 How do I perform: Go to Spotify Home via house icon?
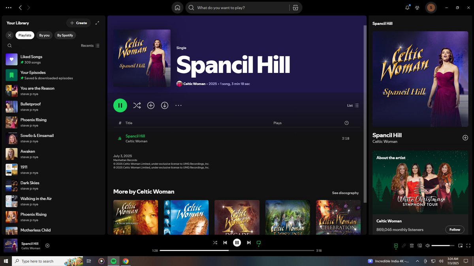pyautogui.click(x=178, y=7)
